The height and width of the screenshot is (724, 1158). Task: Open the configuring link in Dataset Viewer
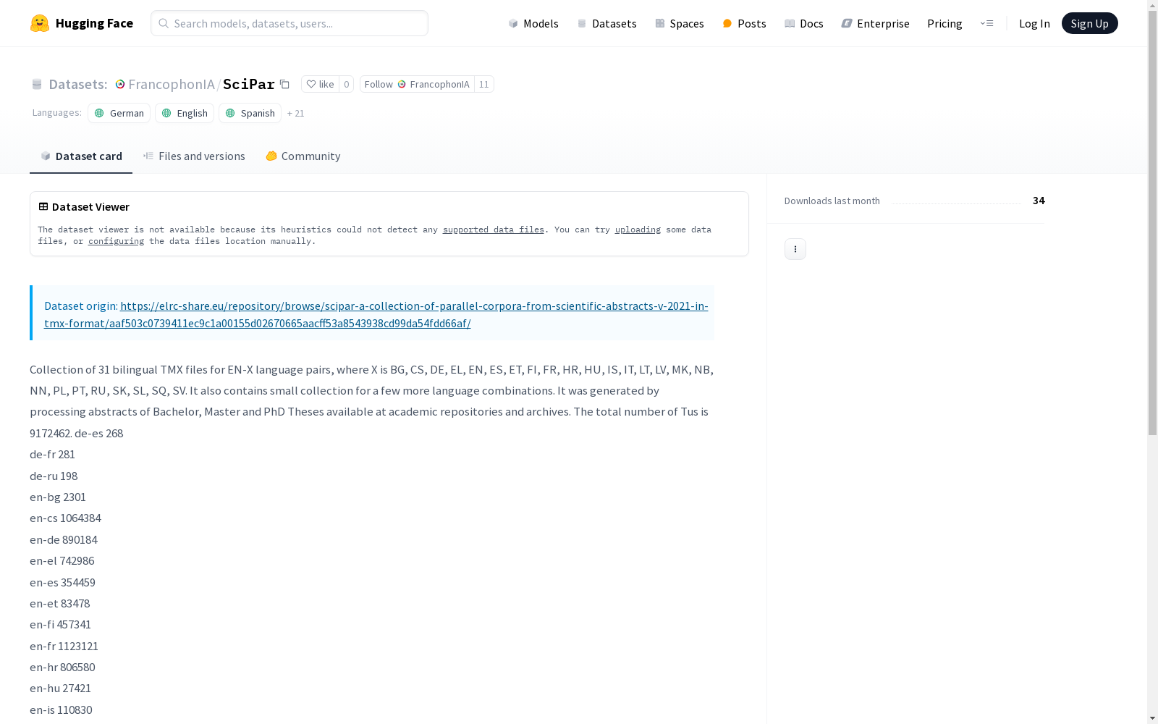(x=116, y=241)
